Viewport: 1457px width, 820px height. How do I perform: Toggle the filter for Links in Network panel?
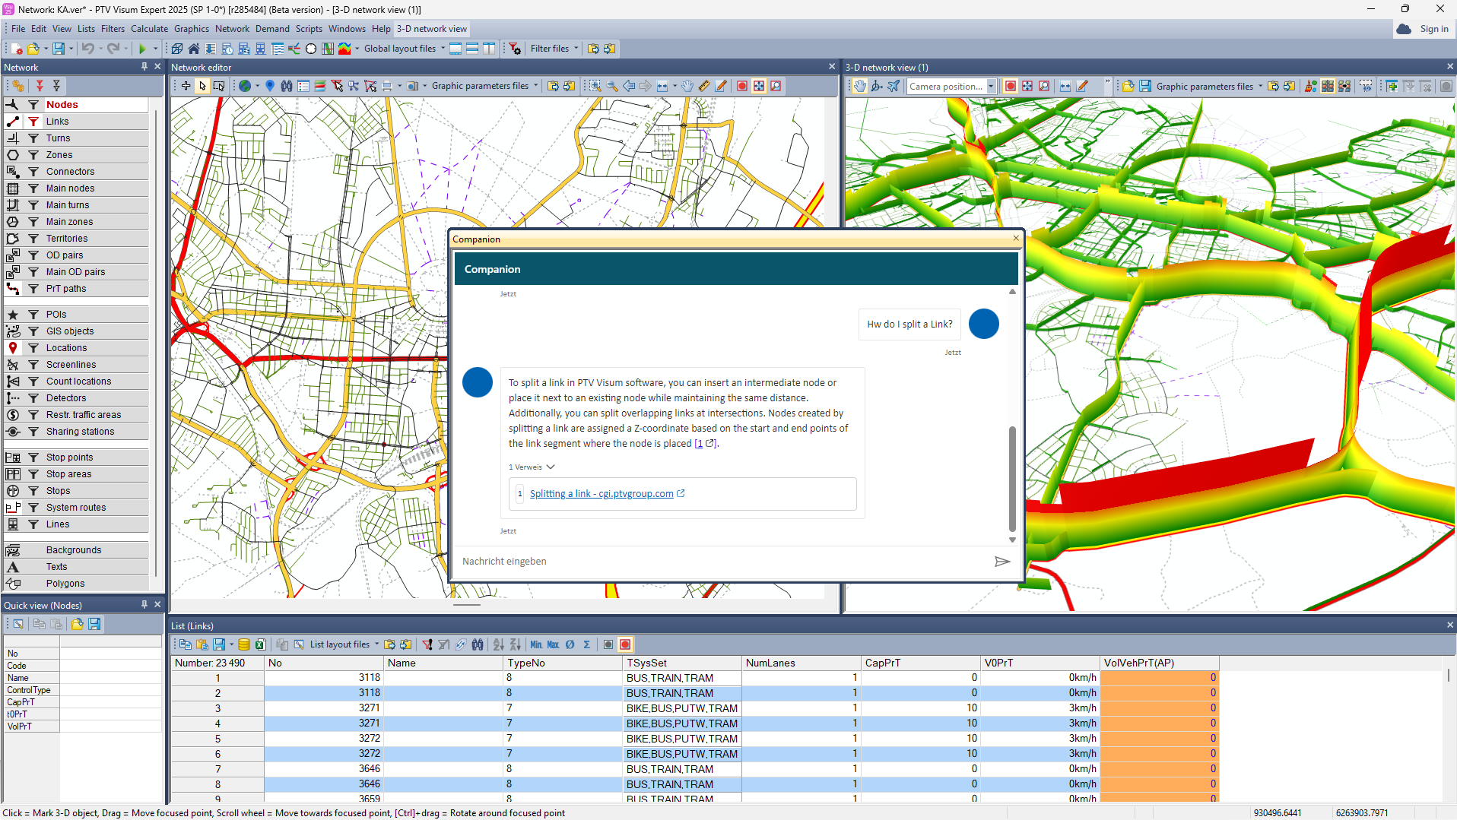point(33,122)
